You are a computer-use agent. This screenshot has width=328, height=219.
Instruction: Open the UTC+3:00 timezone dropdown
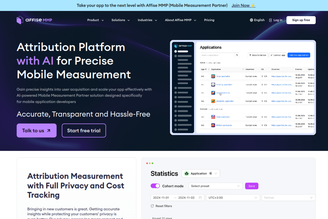click(233, 198)
